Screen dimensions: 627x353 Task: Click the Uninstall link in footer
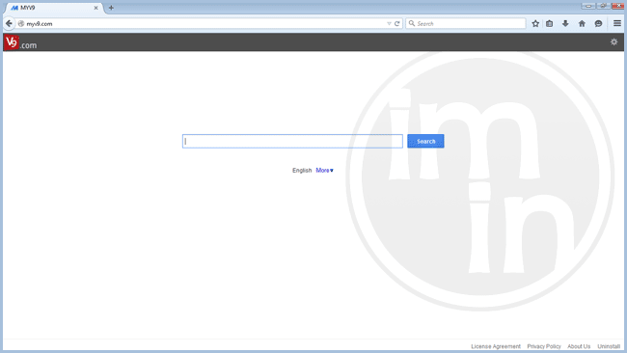[609, 346]
